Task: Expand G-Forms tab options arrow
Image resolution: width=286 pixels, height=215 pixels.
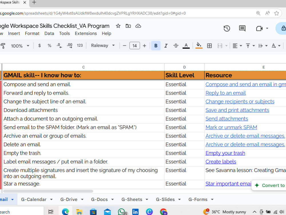Action: [x=212, y=200]
